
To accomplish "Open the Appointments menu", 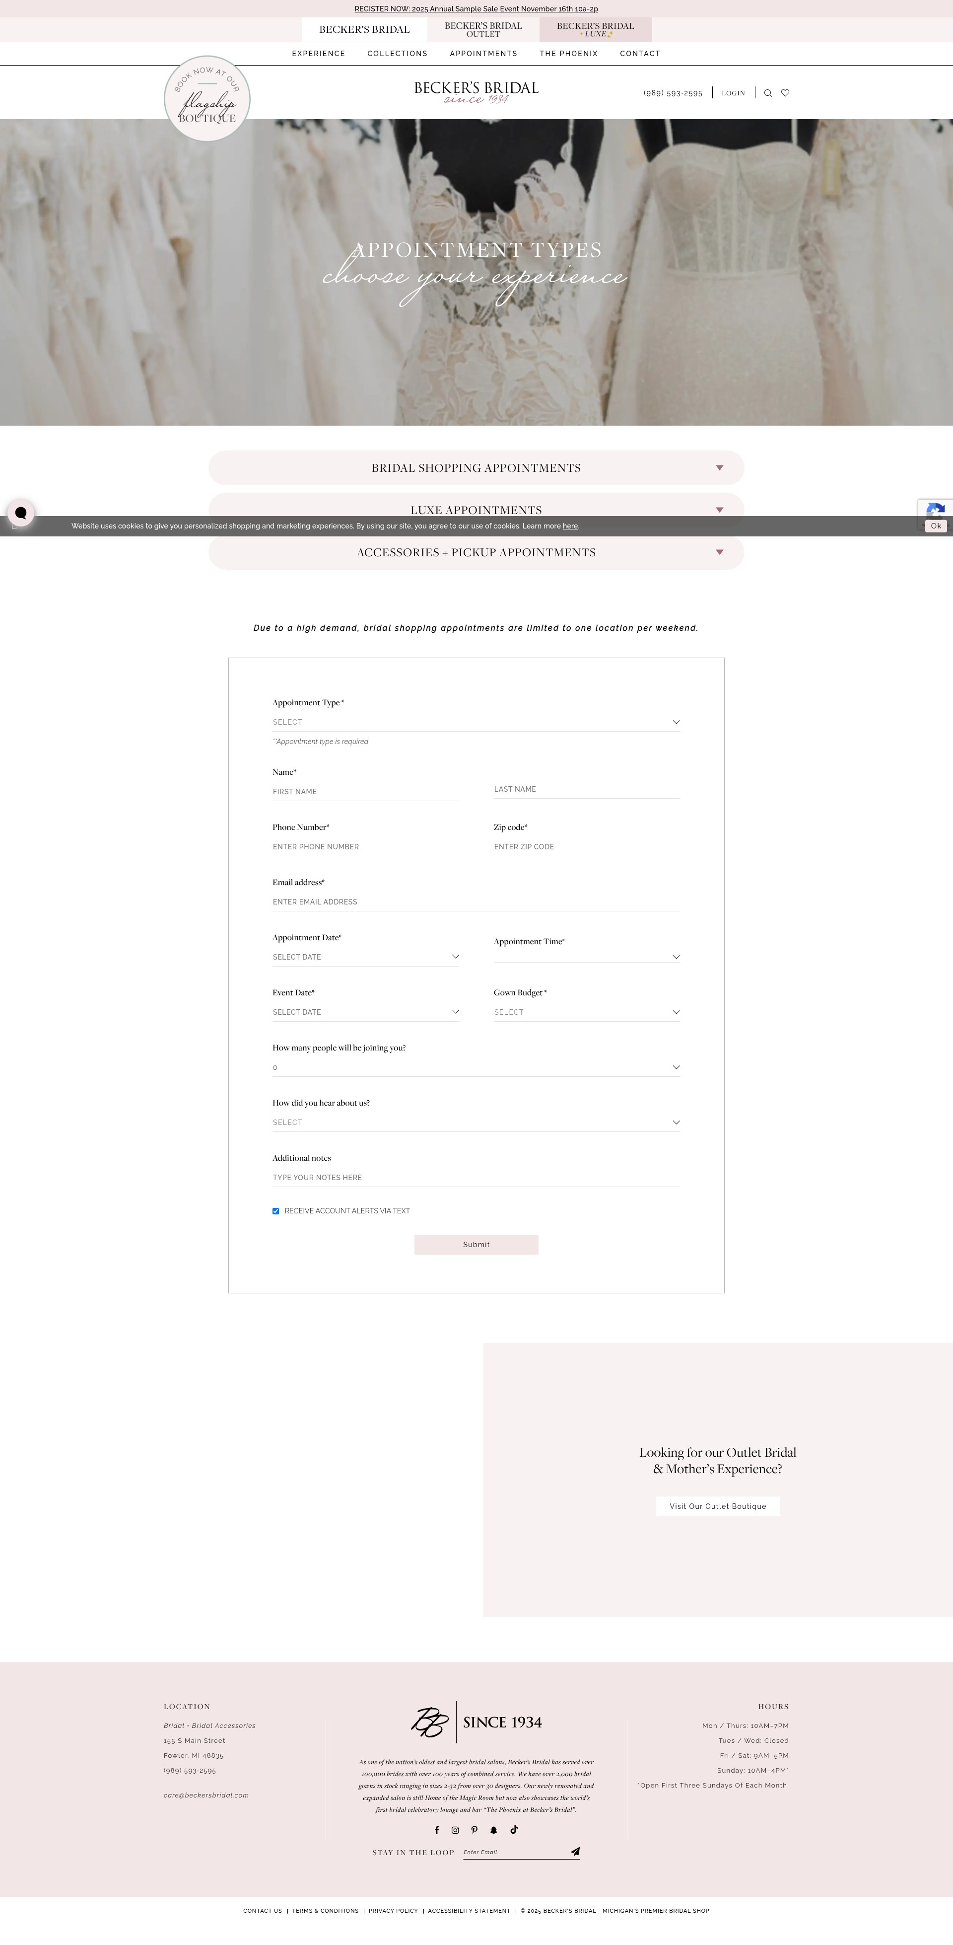I will pyautogui.click(x=483, y=54).
